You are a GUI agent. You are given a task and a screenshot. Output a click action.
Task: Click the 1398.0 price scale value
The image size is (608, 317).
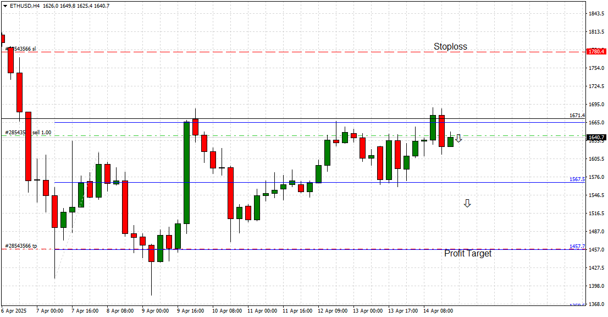point(596,286)
